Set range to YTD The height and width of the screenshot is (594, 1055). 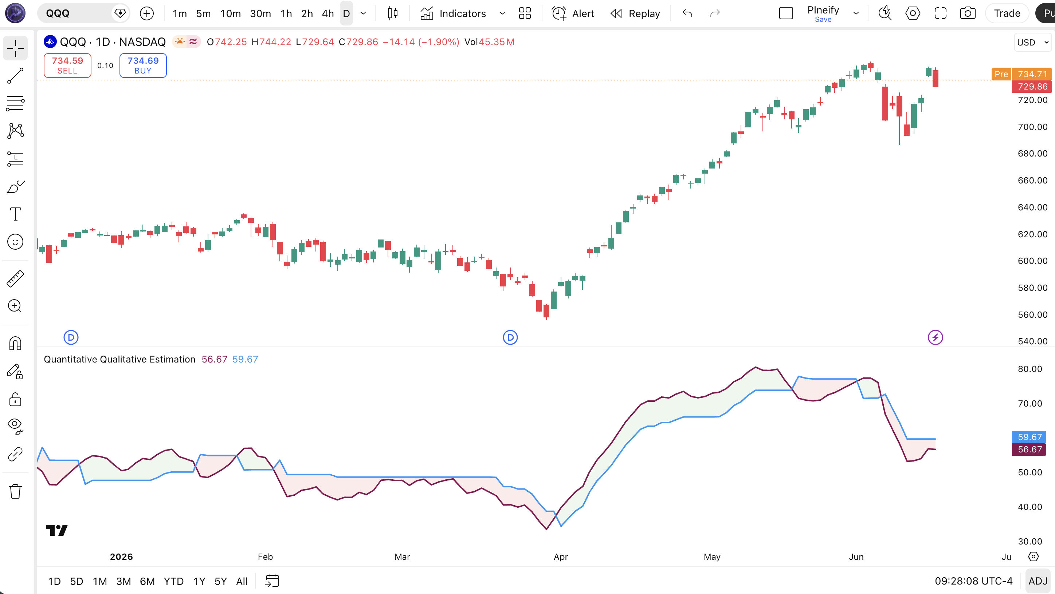click(x=174, y=581)
